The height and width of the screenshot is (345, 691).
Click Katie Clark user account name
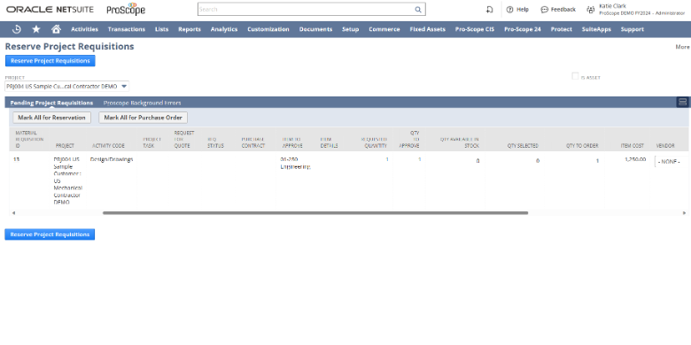(612, 6)
